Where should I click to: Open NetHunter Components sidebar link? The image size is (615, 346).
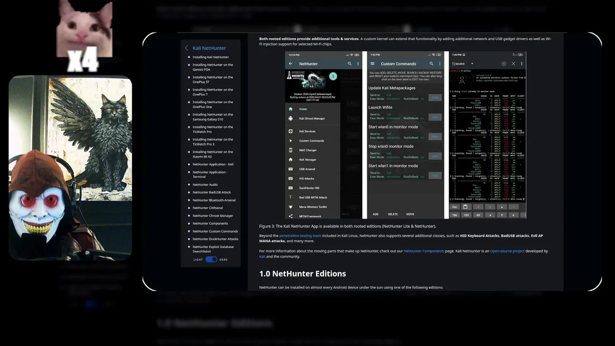(210, 223)
